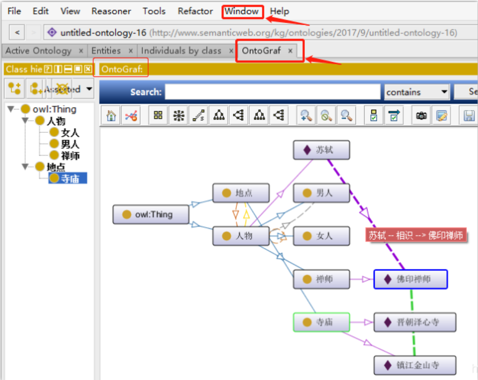Open the node type filter checkbox icon
The width and height of the screenshot is (478, 380).
tap(374, 116)
